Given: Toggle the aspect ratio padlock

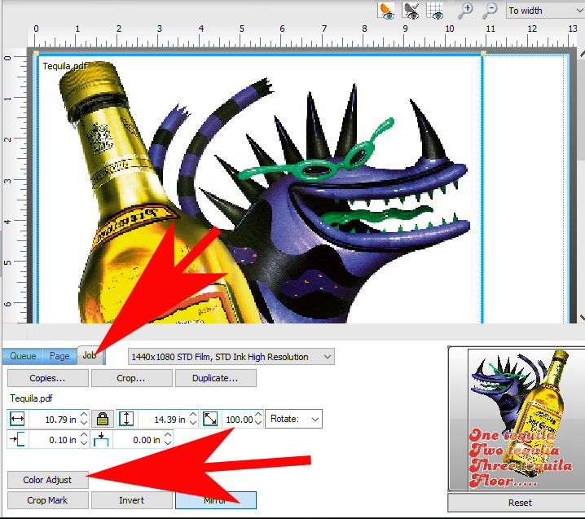Looking at the screenshot, I should point(103,419).
